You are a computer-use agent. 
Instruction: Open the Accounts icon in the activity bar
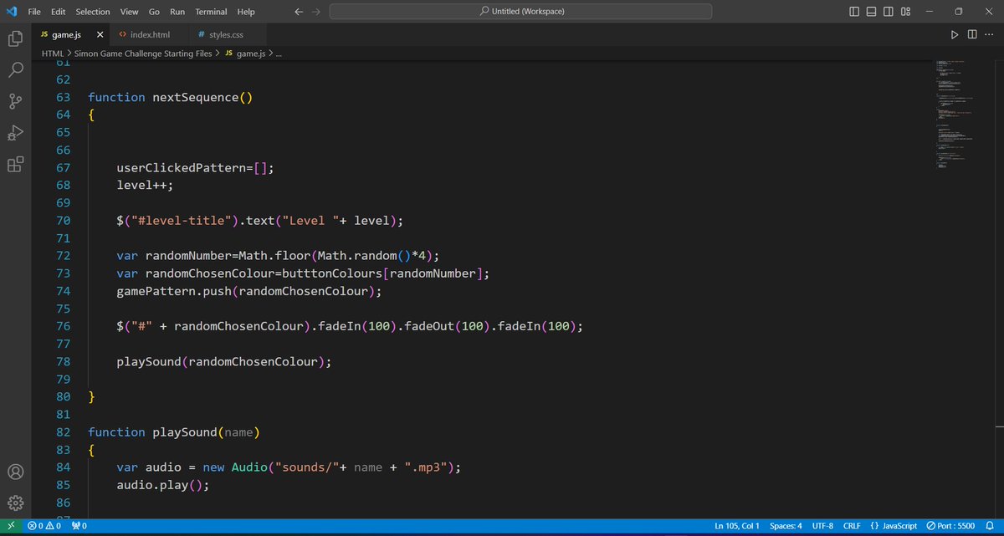click(15, 472)
